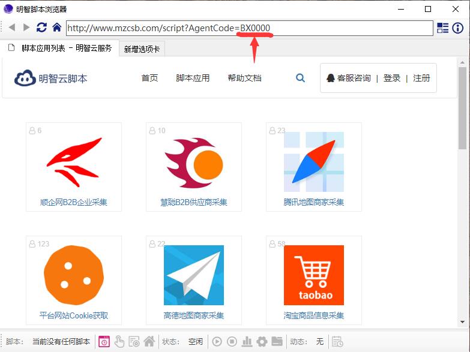Open the 慧聪B2B供应商采集 flame logo

pos(194,163)
